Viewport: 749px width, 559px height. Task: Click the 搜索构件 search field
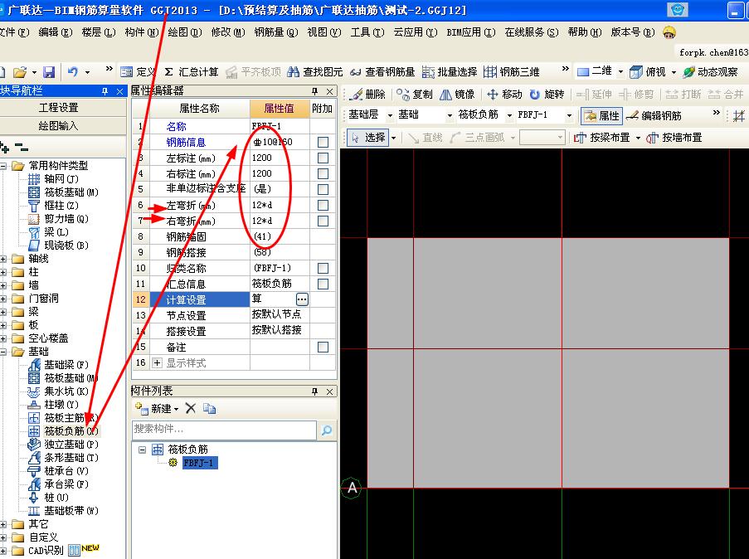[224, 430]
